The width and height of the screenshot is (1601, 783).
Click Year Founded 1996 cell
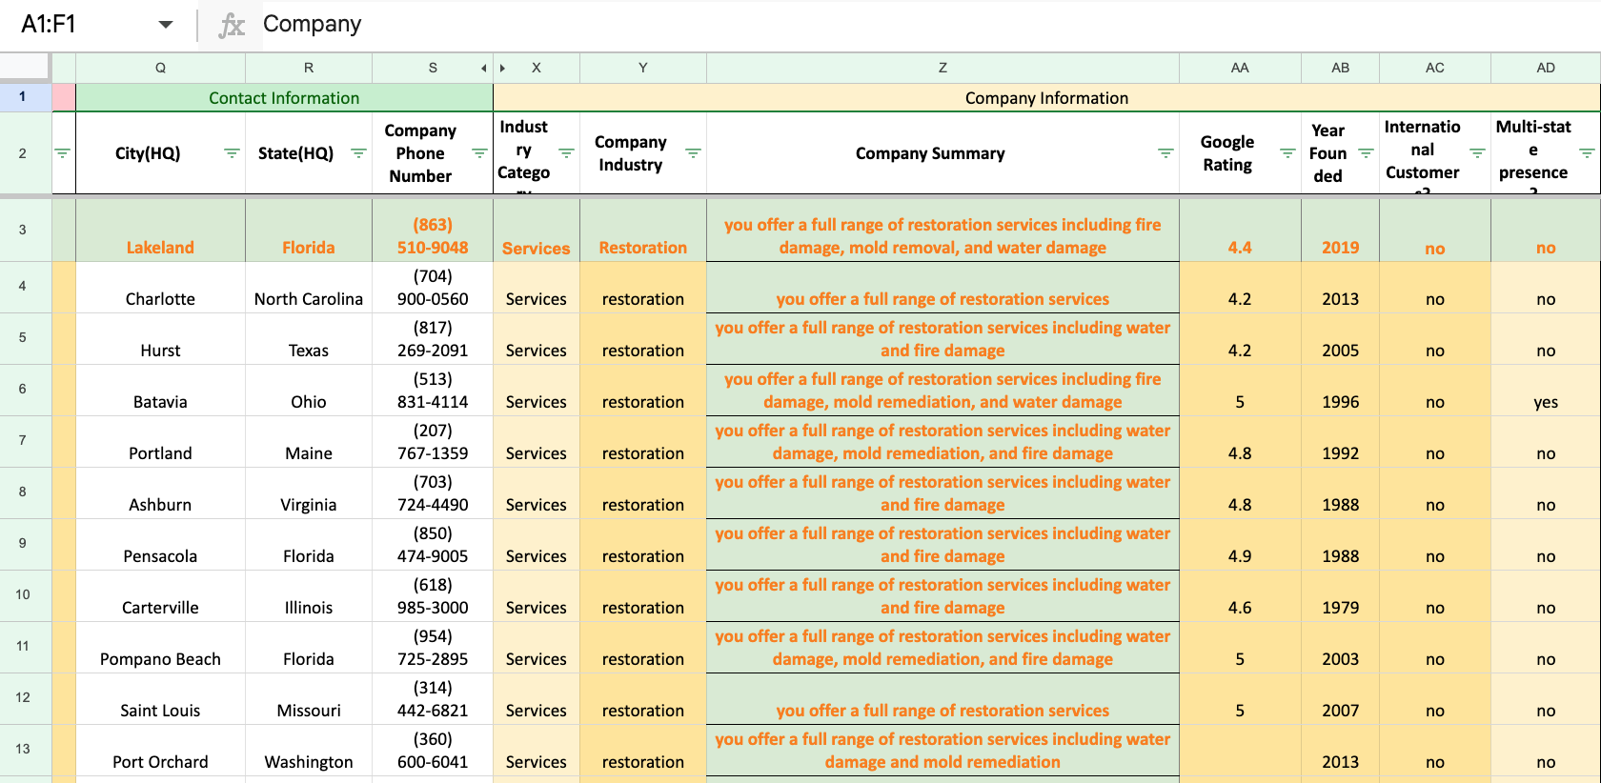(x=1340, y=391)
